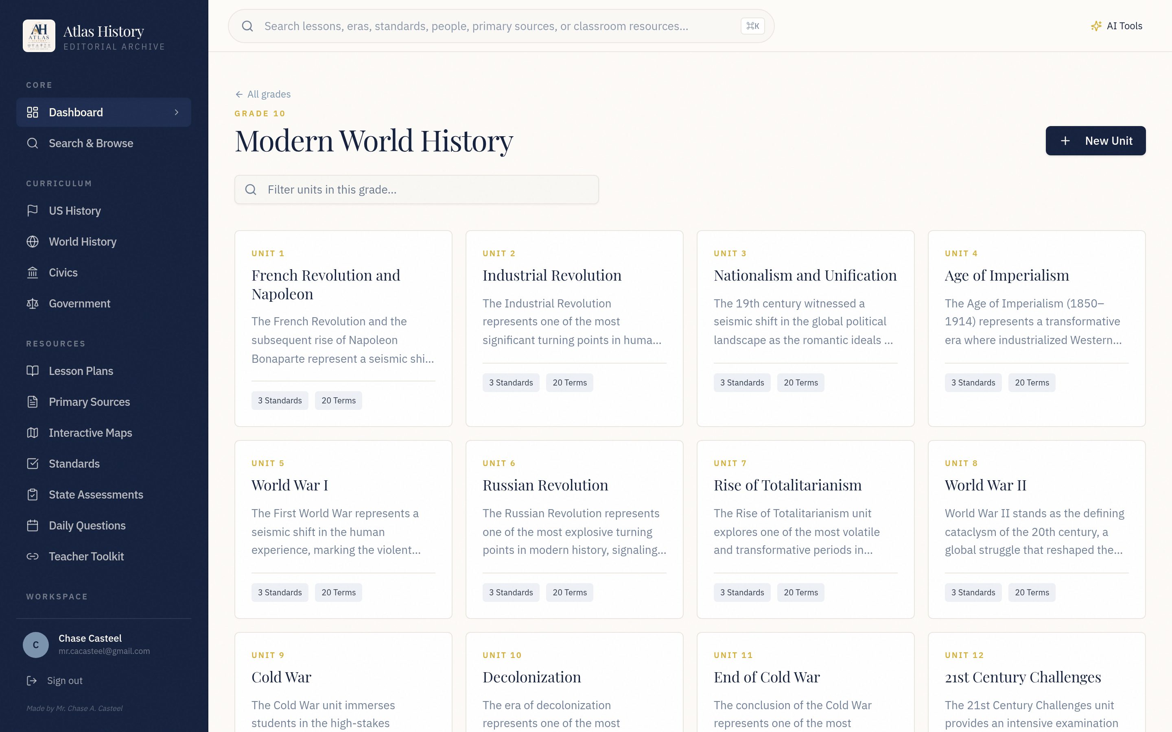Click the Lesson Plans book icon
This screenshot has width=1172, height=732.
[33, 371]
